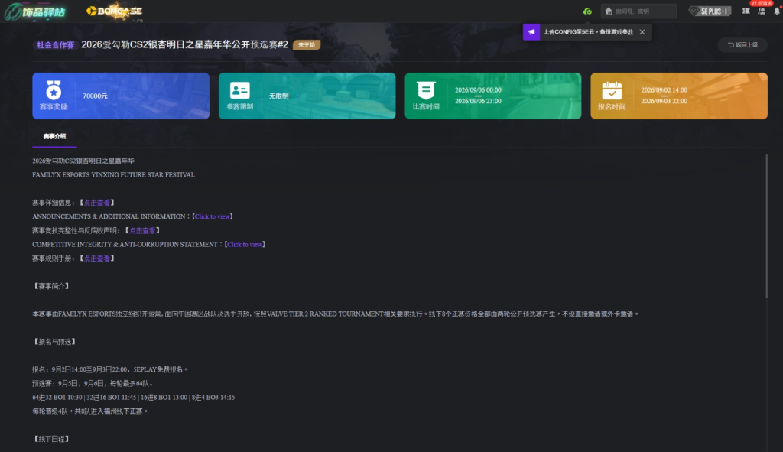This screenshot has height=452, width=783.
Task: Click the bracket schedule line 64进32 BO1
Action: tap(133, 398)
